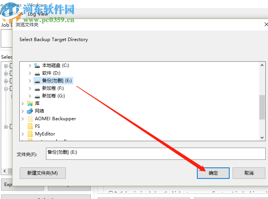The height and width of the screenshot is (199, 268).
Task: Click the folder tree scrollbar down arrow
Action: [262, 137]
